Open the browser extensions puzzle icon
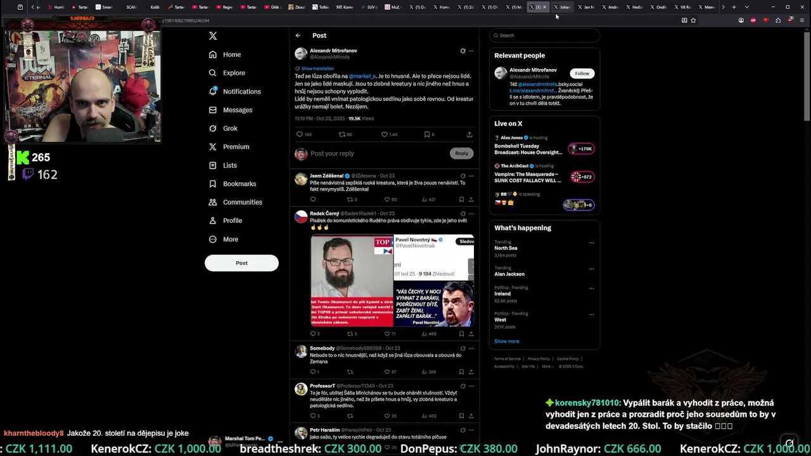The width and height of the screenshot is (811, 456). pos(778,20)
